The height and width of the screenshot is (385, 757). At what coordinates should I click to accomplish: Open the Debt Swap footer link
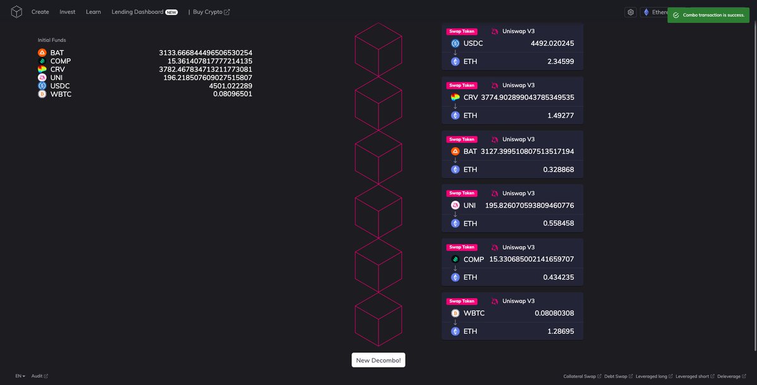tap(618, 377)
